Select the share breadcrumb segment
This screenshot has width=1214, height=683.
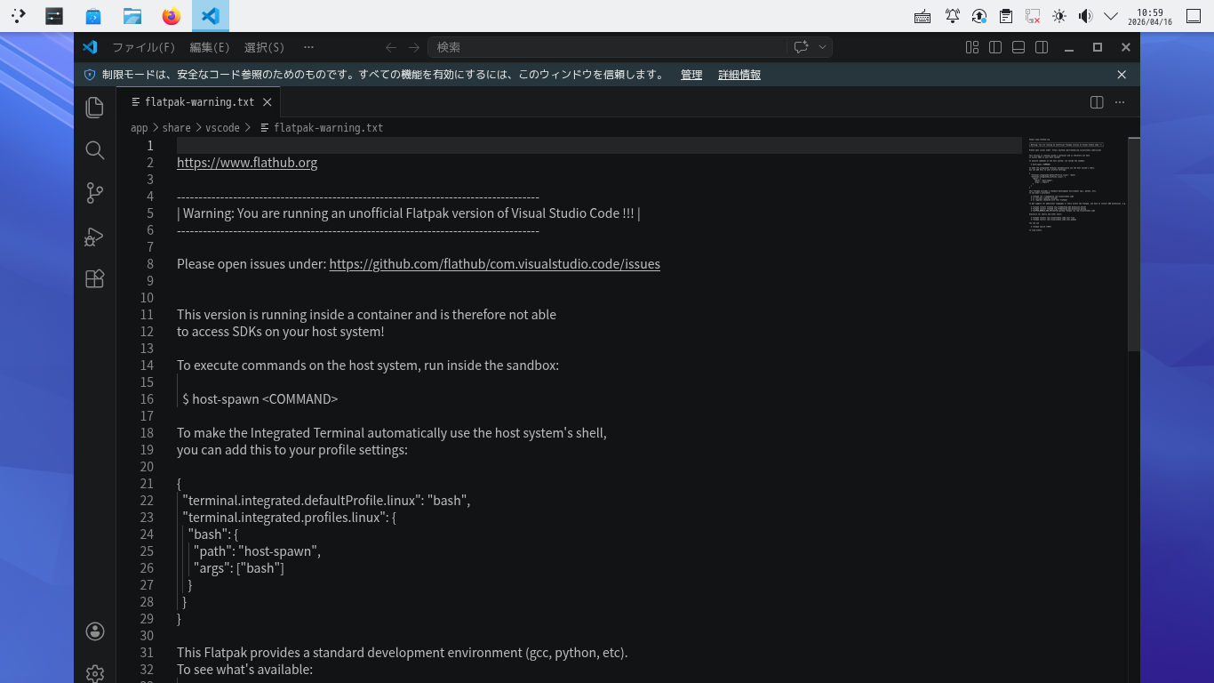coord(177,128)
